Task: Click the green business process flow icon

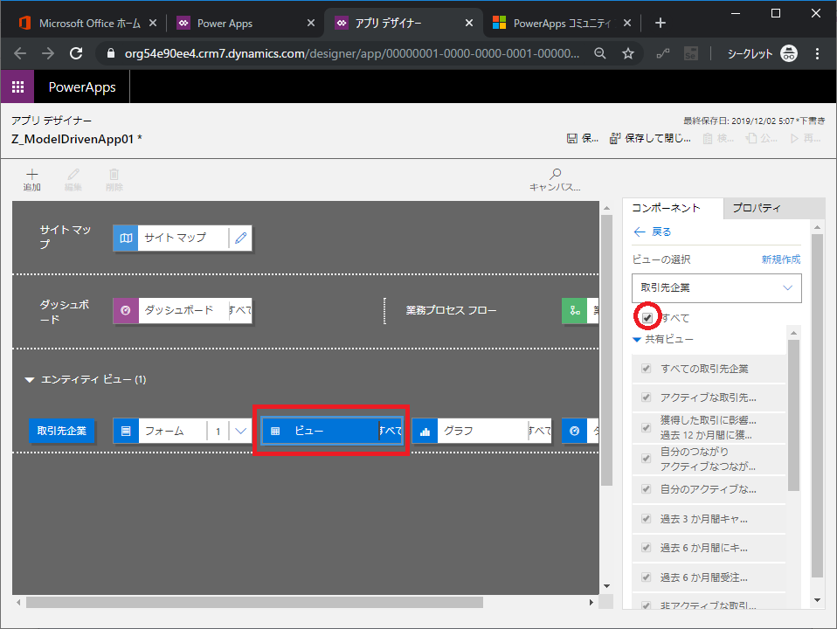Action: (x=575, y=310)
